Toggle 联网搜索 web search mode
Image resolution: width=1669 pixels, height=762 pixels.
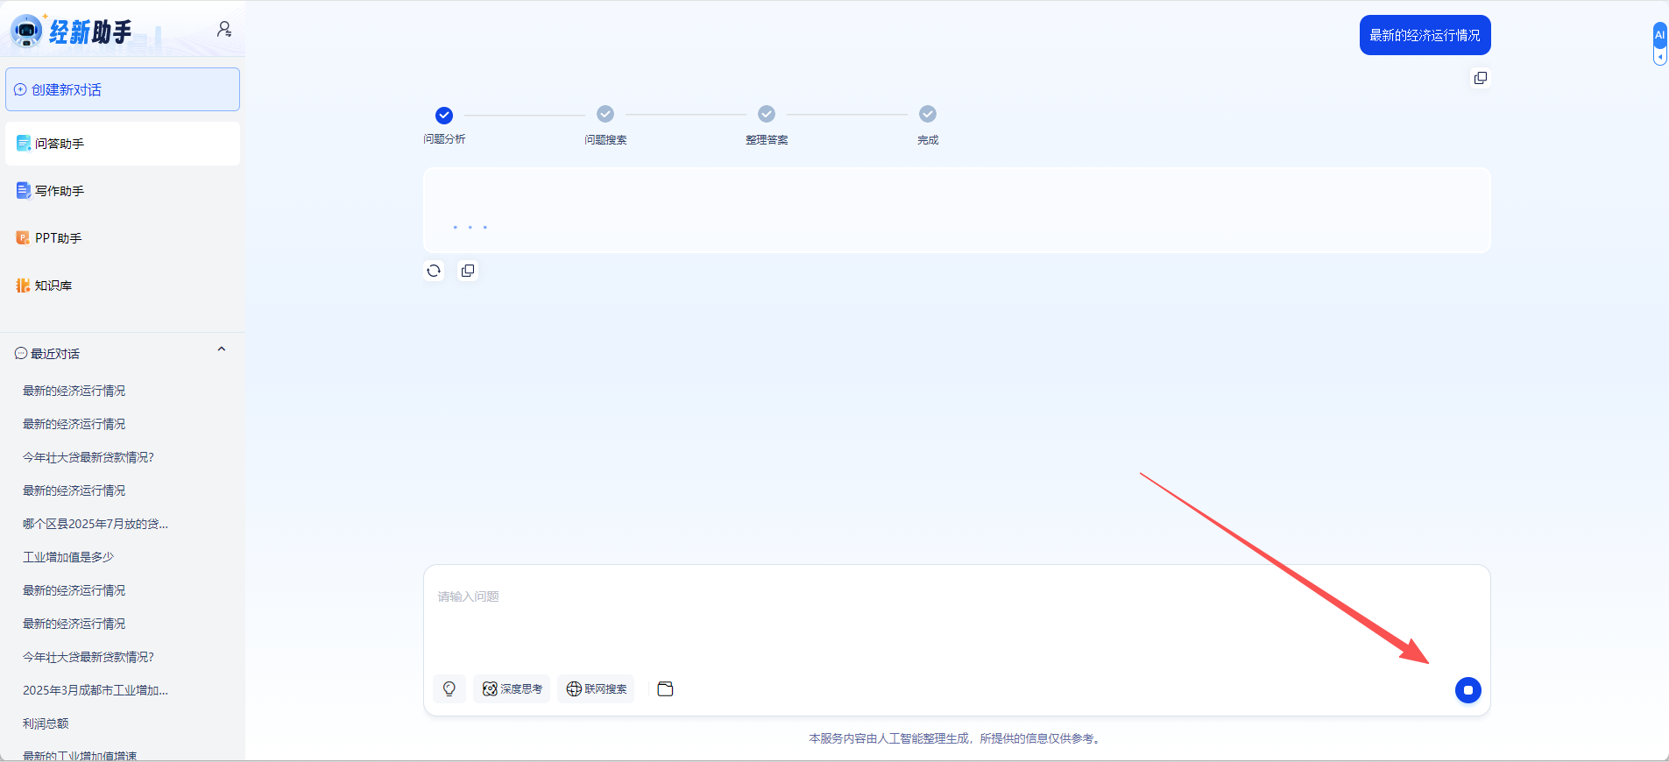(x=597, y=689)
